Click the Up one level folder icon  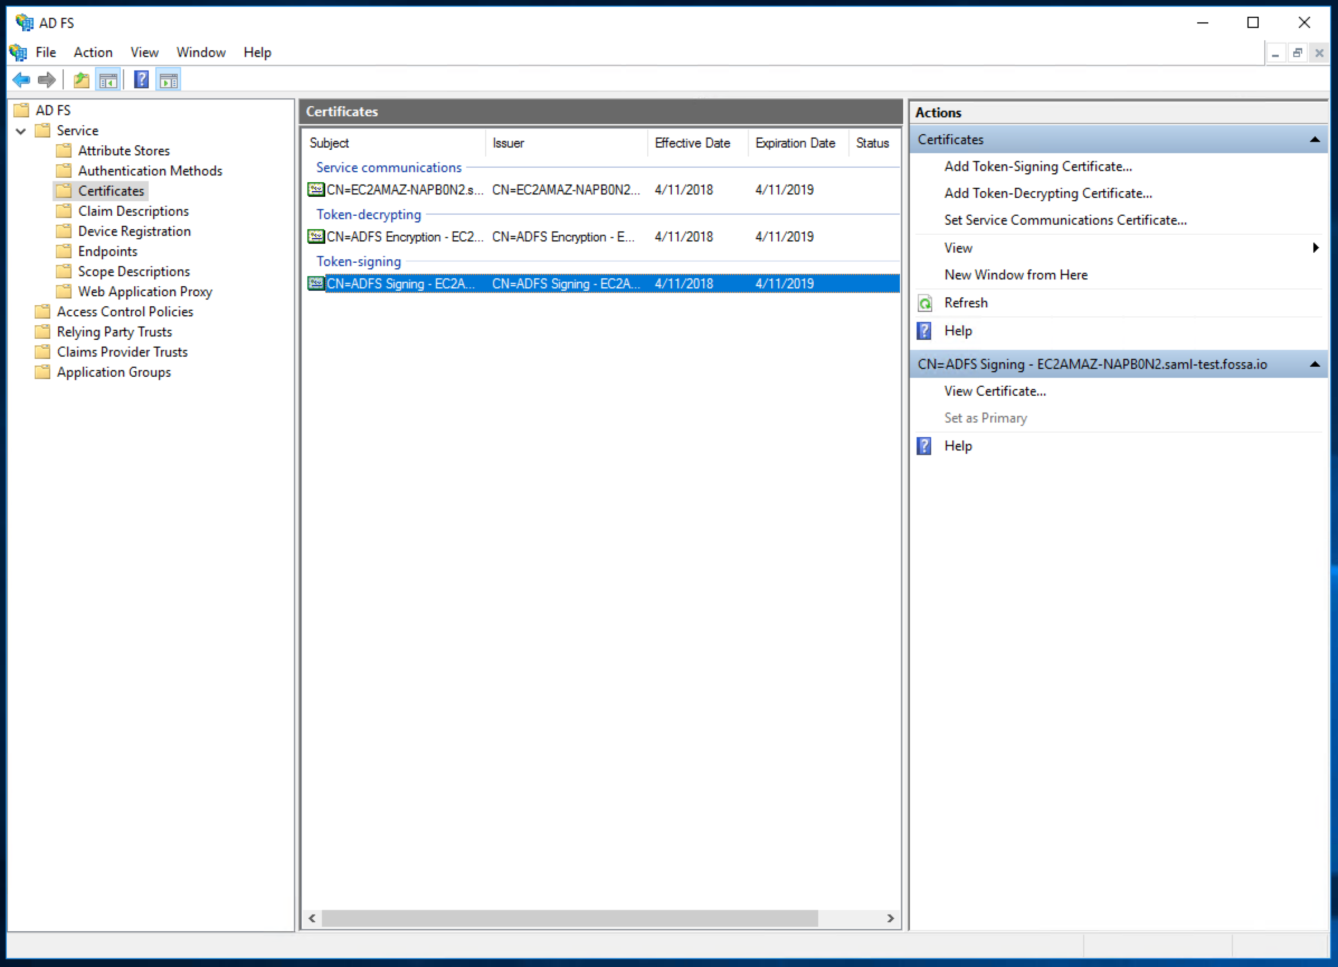point(81,79)
